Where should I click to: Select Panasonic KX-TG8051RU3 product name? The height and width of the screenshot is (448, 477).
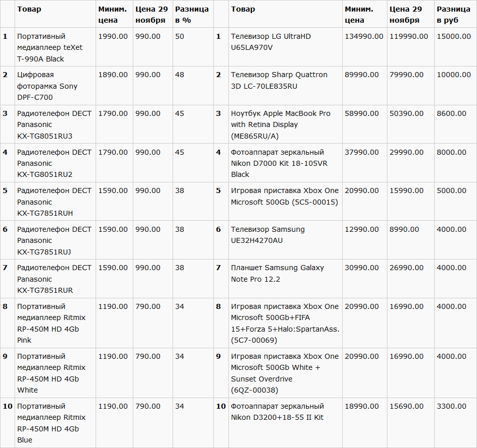(x=54, y=124)
